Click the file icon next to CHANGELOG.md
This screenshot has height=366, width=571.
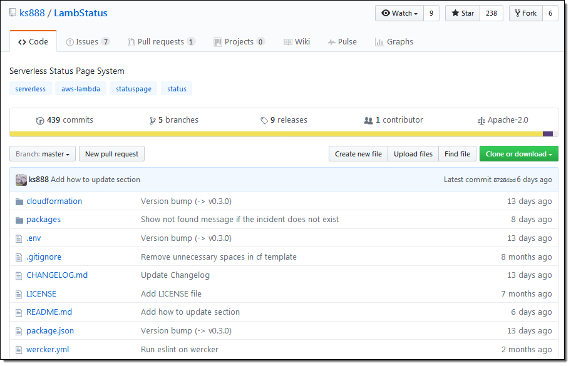pyautogui.click(x=19, y=276)
